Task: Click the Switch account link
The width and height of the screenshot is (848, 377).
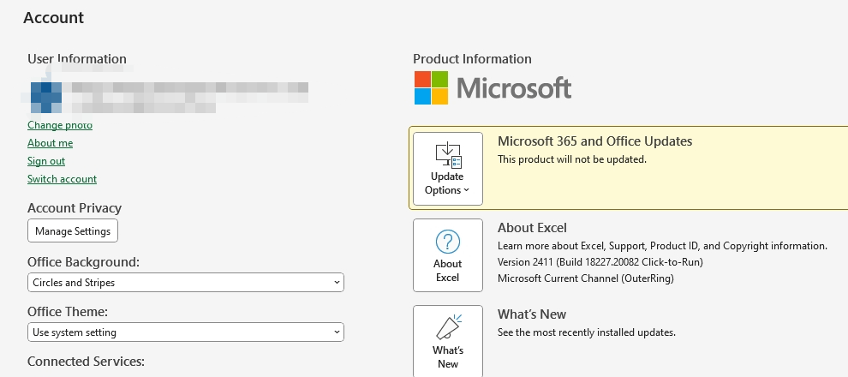Action: point(63,178)
